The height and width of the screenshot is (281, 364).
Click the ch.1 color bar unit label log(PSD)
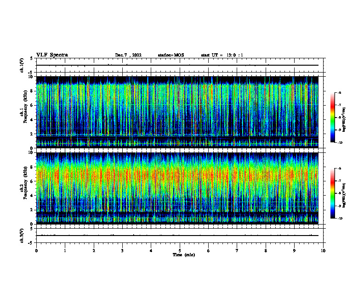[x=344, y=119]
